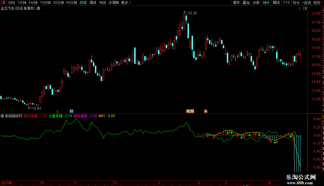The image size is (324, 186).
Task: Switch to 月线 monthly chart
Action: [x=102, y=3]
